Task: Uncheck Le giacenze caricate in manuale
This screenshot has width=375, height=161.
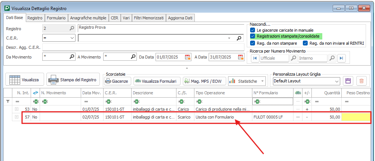Action: pyautogui.click(x=253, y=30)
